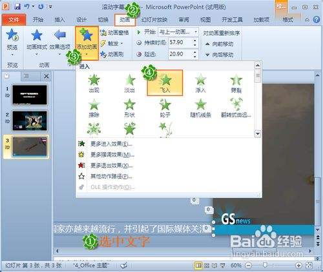
Task: Select the 形状 entrance effect
Action: click(129, 108)
